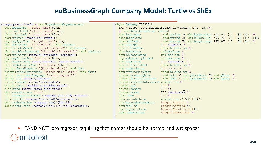Select Turtle line rov:orgStatus <status/(provider)/(status)>;
Viewport: 263px width, 148px height.
pyautogui.click(x=41, y=55)
